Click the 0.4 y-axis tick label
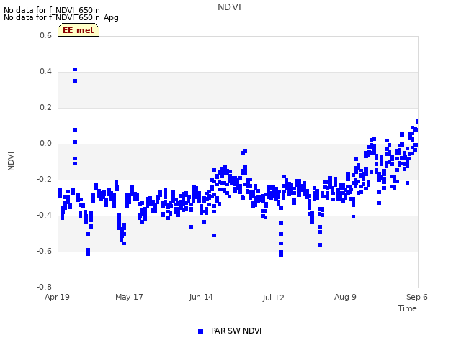Image resolution: width=461 pixels, height=345 pixels. [45, 72]
